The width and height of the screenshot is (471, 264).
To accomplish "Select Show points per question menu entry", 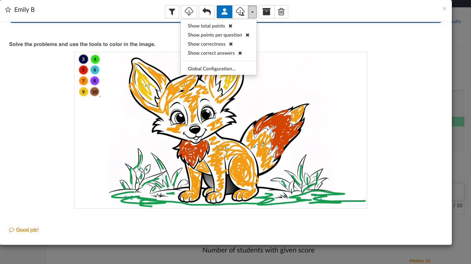I will click(x=215, y=35).
